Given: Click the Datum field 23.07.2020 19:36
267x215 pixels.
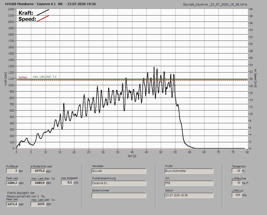Looking at the screenshot, I should click(189, 195).
